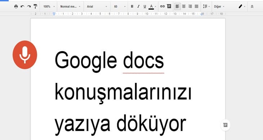The width and height of the screenshot is (263, 140).
Task: Click the right indent marker on ruler
Action: 202,14
